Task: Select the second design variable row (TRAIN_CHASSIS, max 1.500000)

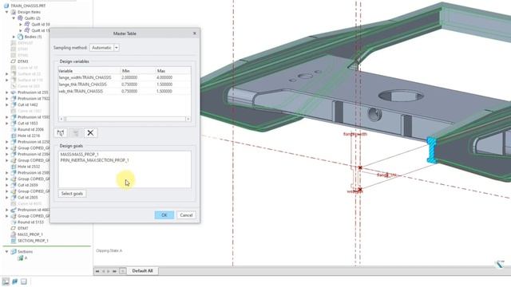Action: point(125,85)
